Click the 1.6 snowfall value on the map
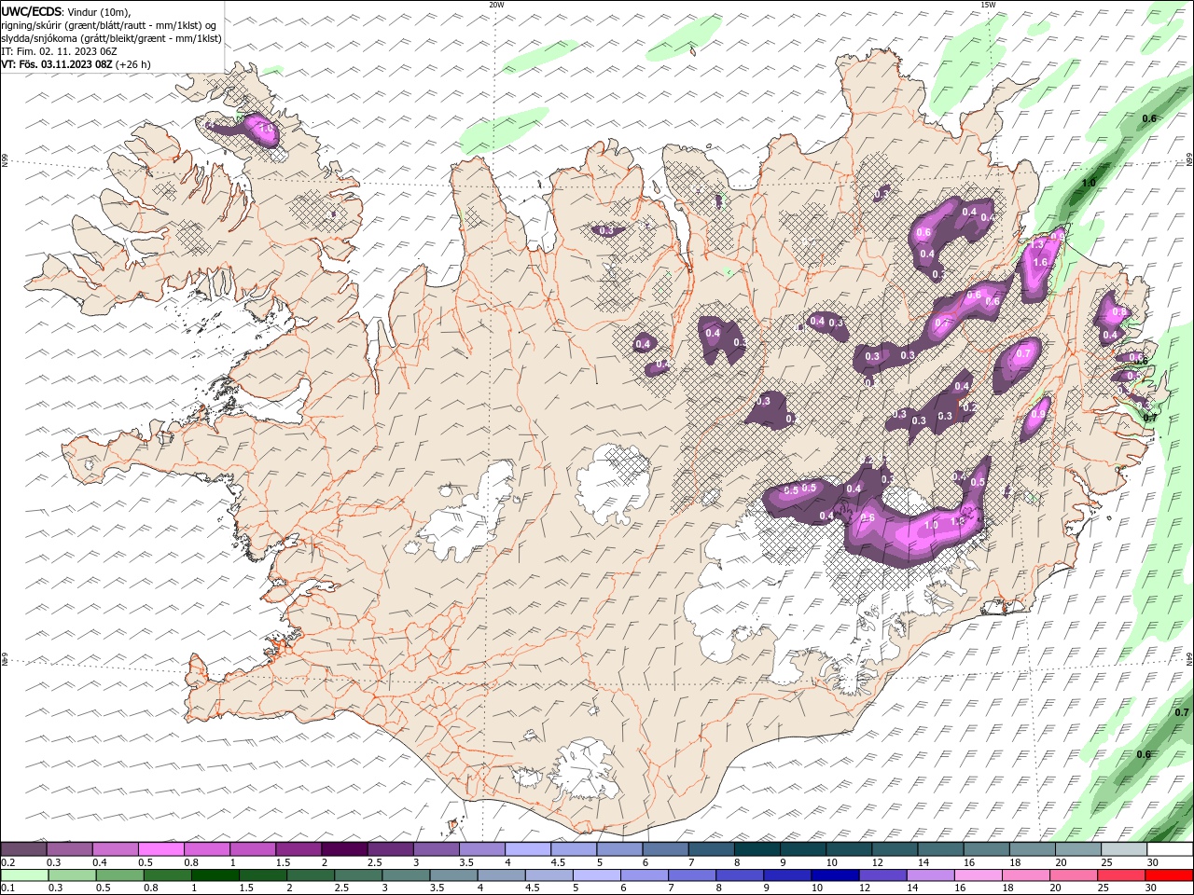Screen dimensions: 1194x895 pyautogui.click(x=1042, y=263)
